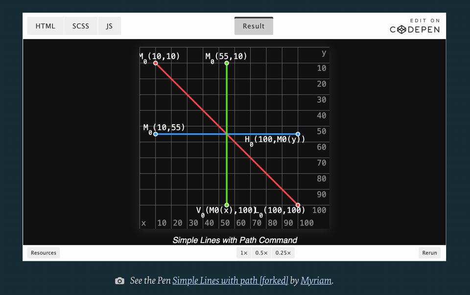
Task: Switch to the HTML tab
Action: coord(45,26)
